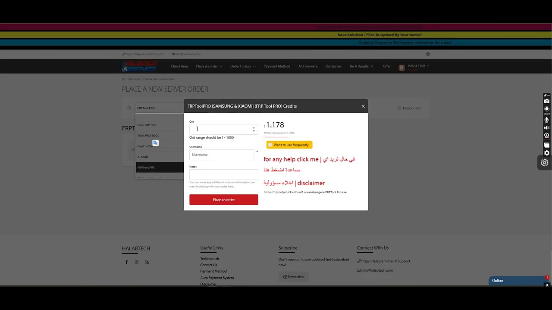The height and width of the screenshot is (310, 552).
Task: Open the RSS feed icon in the footer
Action: tap(147, 262)
